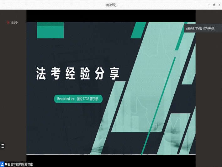Click the dark right side panel area
This screenshot has height=167, width=222.
coord(209,94)
